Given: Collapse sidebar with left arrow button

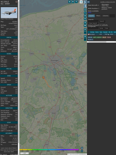Looking at the screenshot, I should [85, 6].
